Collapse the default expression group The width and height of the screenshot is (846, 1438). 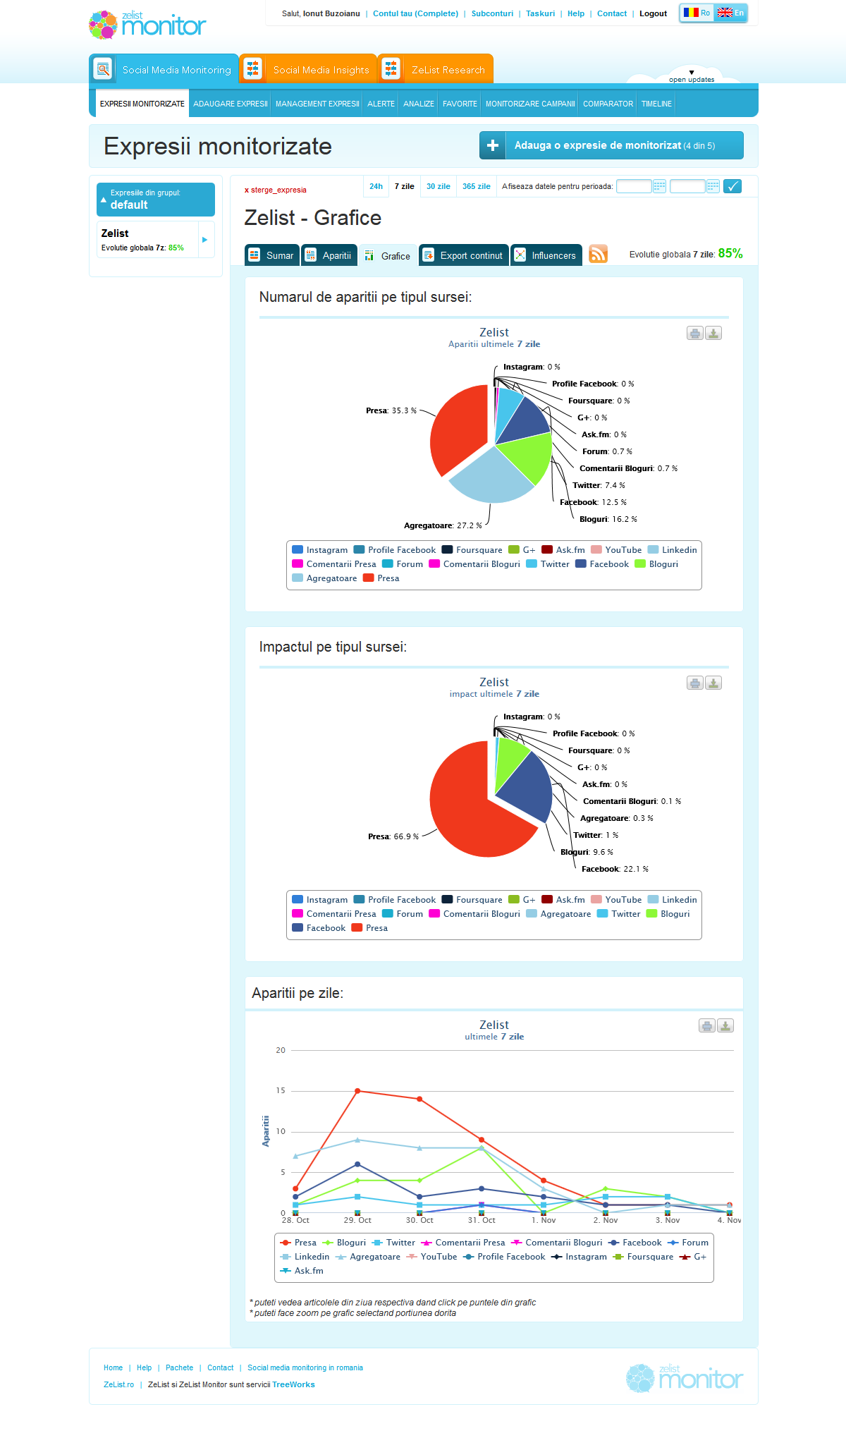point(156,200)
